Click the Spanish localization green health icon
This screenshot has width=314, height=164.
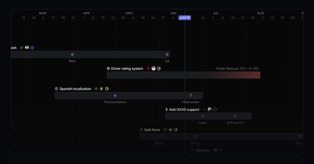(x=96, y=89)
